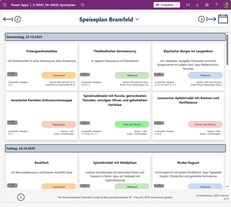
Task: Open the settings gear in the purple bar
Action: coord(207,5)
